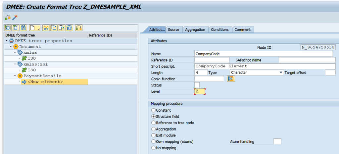
Task: Click the create new node page icon
Action: [32, 28]
